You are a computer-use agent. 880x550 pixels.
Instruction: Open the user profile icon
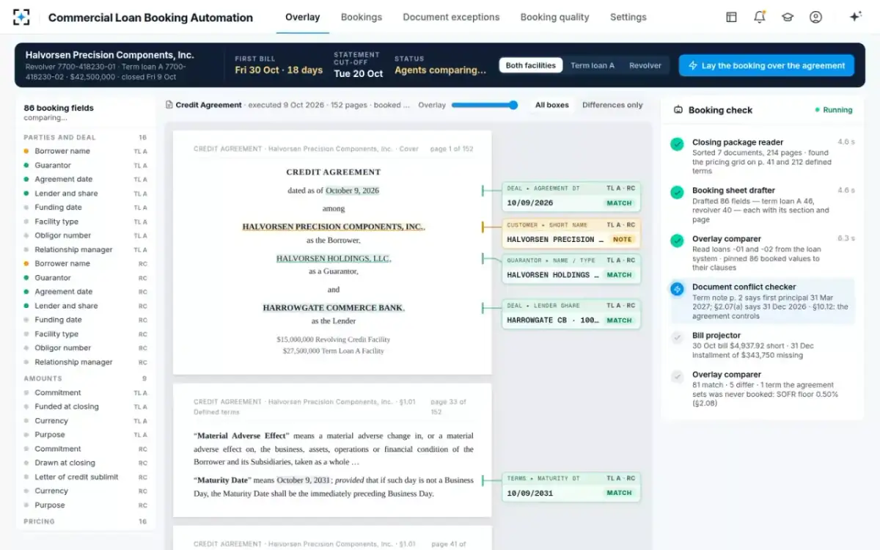tap(815, 17)
